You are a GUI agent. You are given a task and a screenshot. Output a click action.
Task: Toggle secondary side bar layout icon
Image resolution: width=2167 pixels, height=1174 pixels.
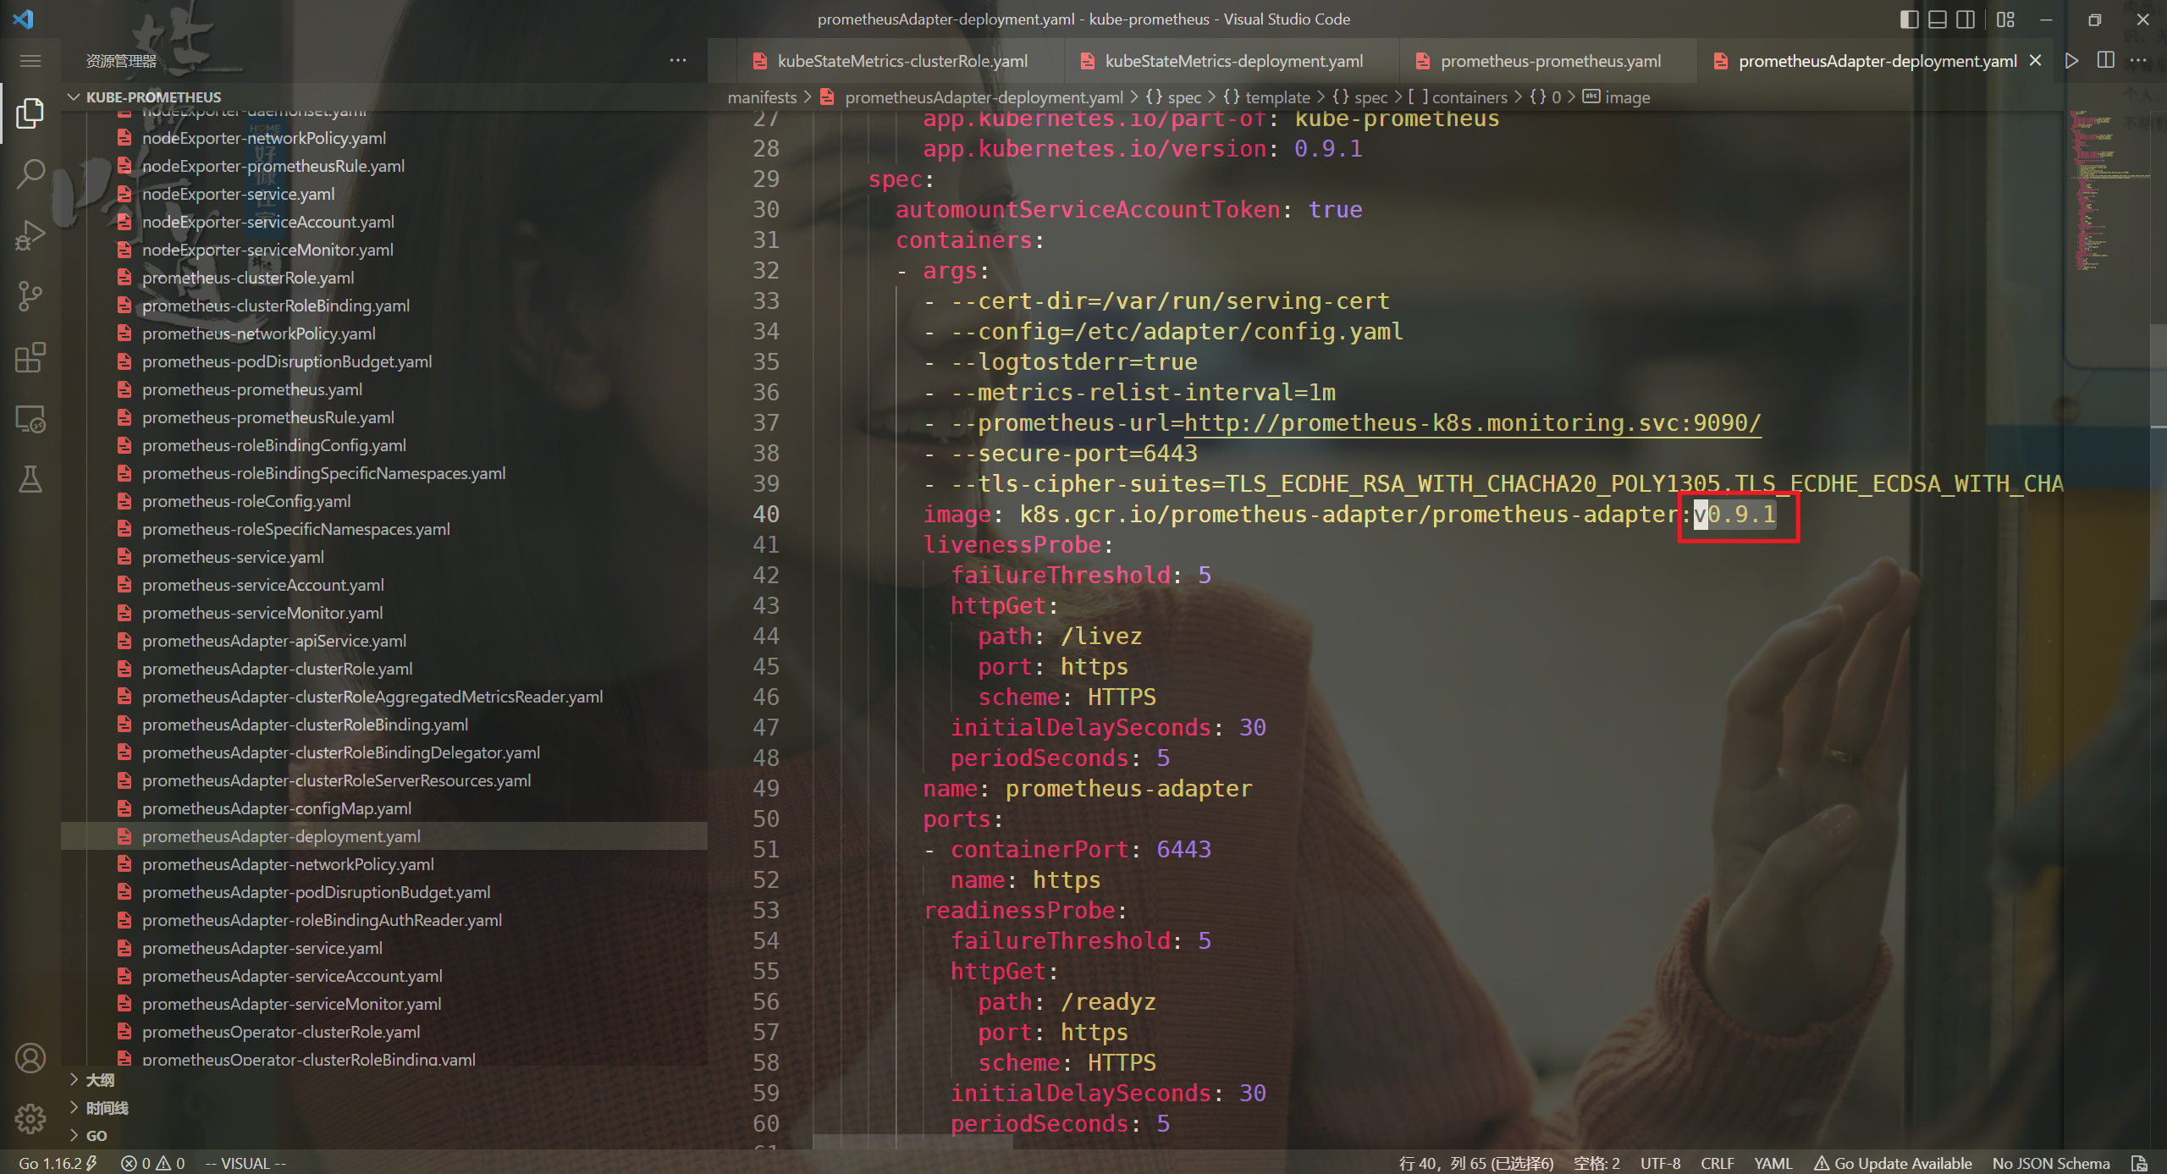[x=1966, y=19]
